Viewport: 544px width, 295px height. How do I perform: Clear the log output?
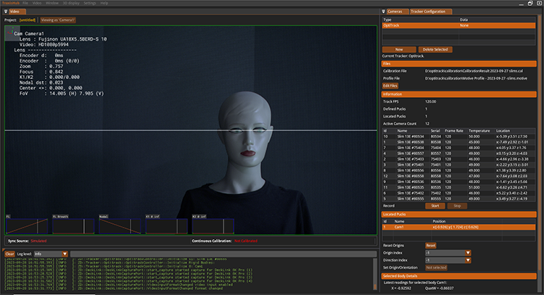pos(9,254)
